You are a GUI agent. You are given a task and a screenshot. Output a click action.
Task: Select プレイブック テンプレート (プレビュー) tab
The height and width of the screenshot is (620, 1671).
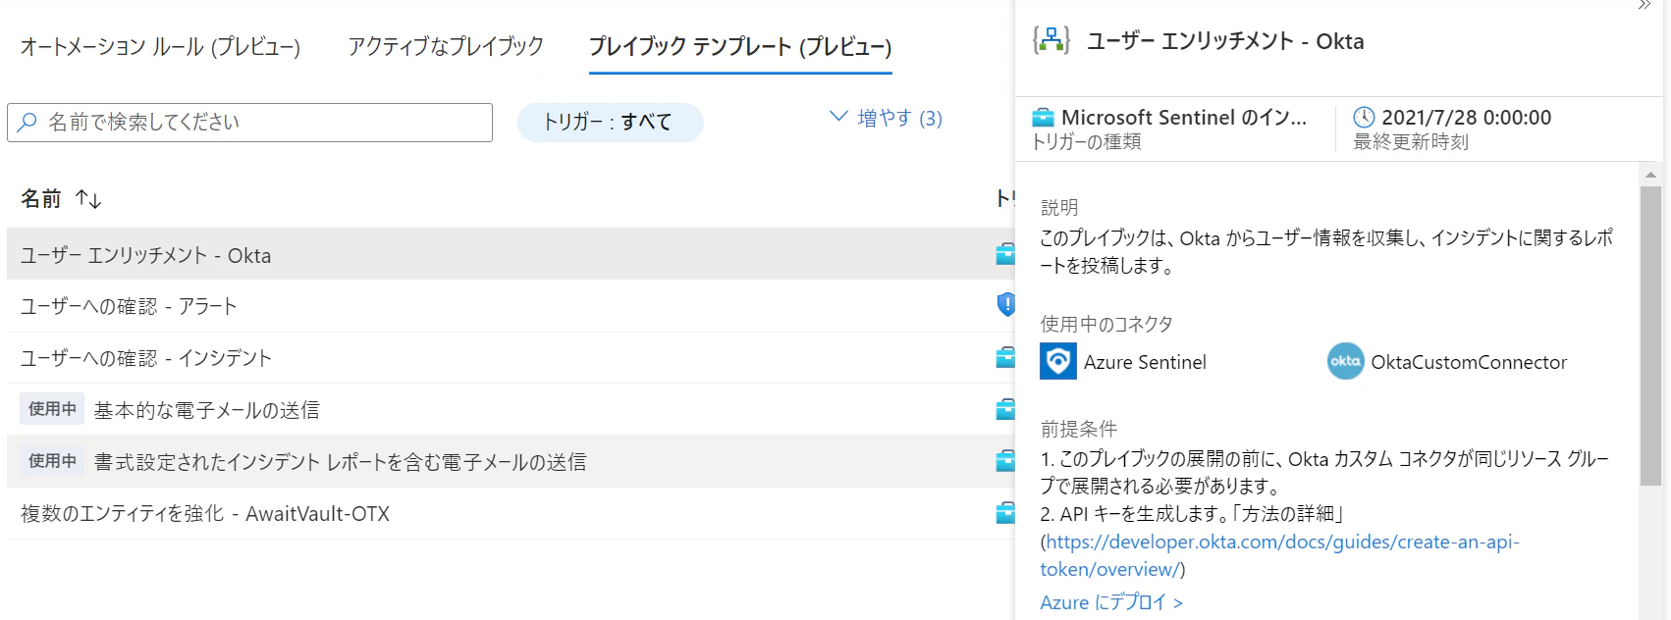pos(740,46)
